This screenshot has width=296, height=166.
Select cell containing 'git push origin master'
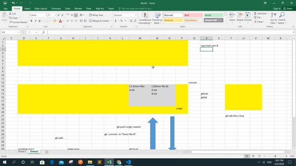pos(129,127)
